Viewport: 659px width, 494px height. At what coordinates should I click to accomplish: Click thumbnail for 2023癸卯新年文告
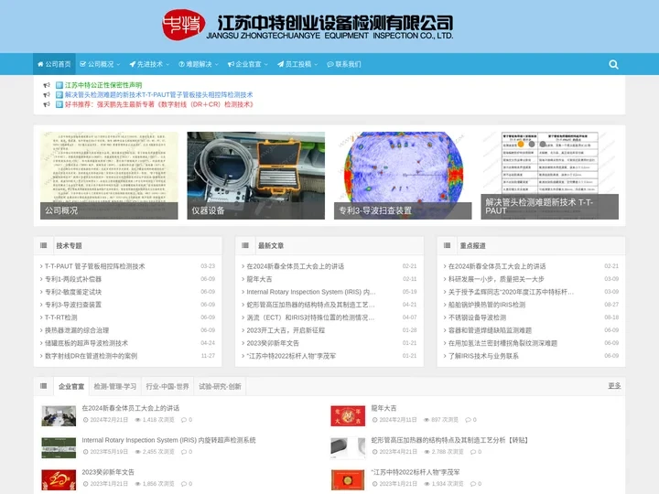tap(59, 479)
